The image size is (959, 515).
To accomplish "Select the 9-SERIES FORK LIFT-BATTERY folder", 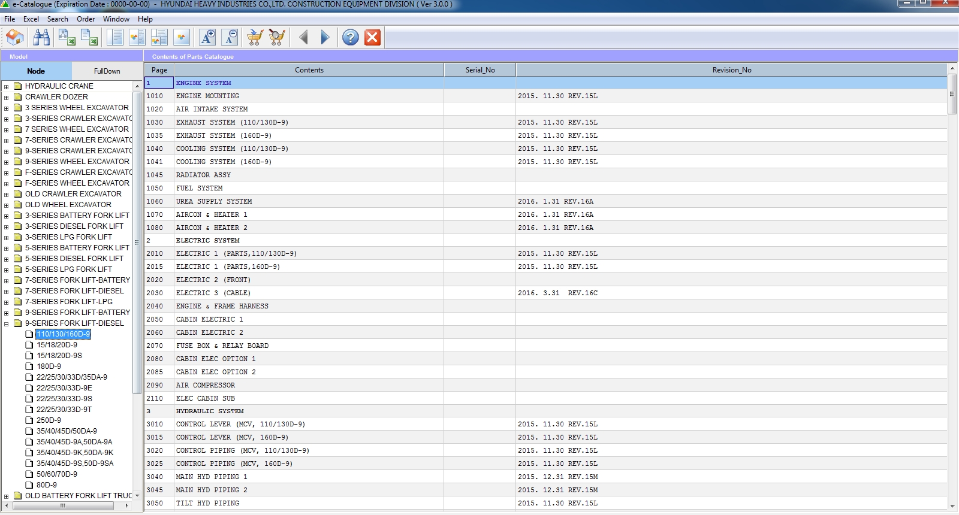I will (77, 313).
